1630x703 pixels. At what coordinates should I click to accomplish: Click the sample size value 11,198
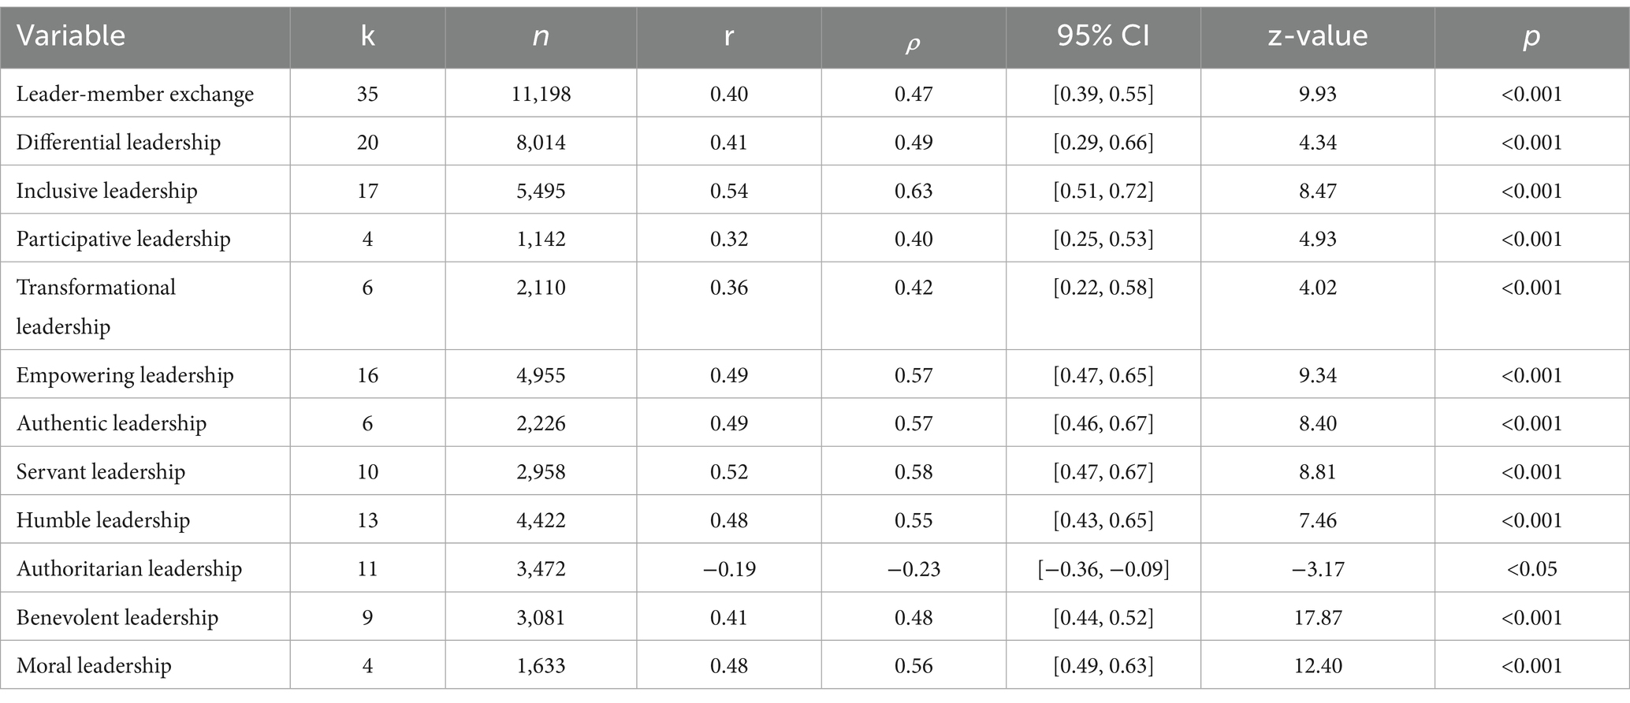(541, 94)
